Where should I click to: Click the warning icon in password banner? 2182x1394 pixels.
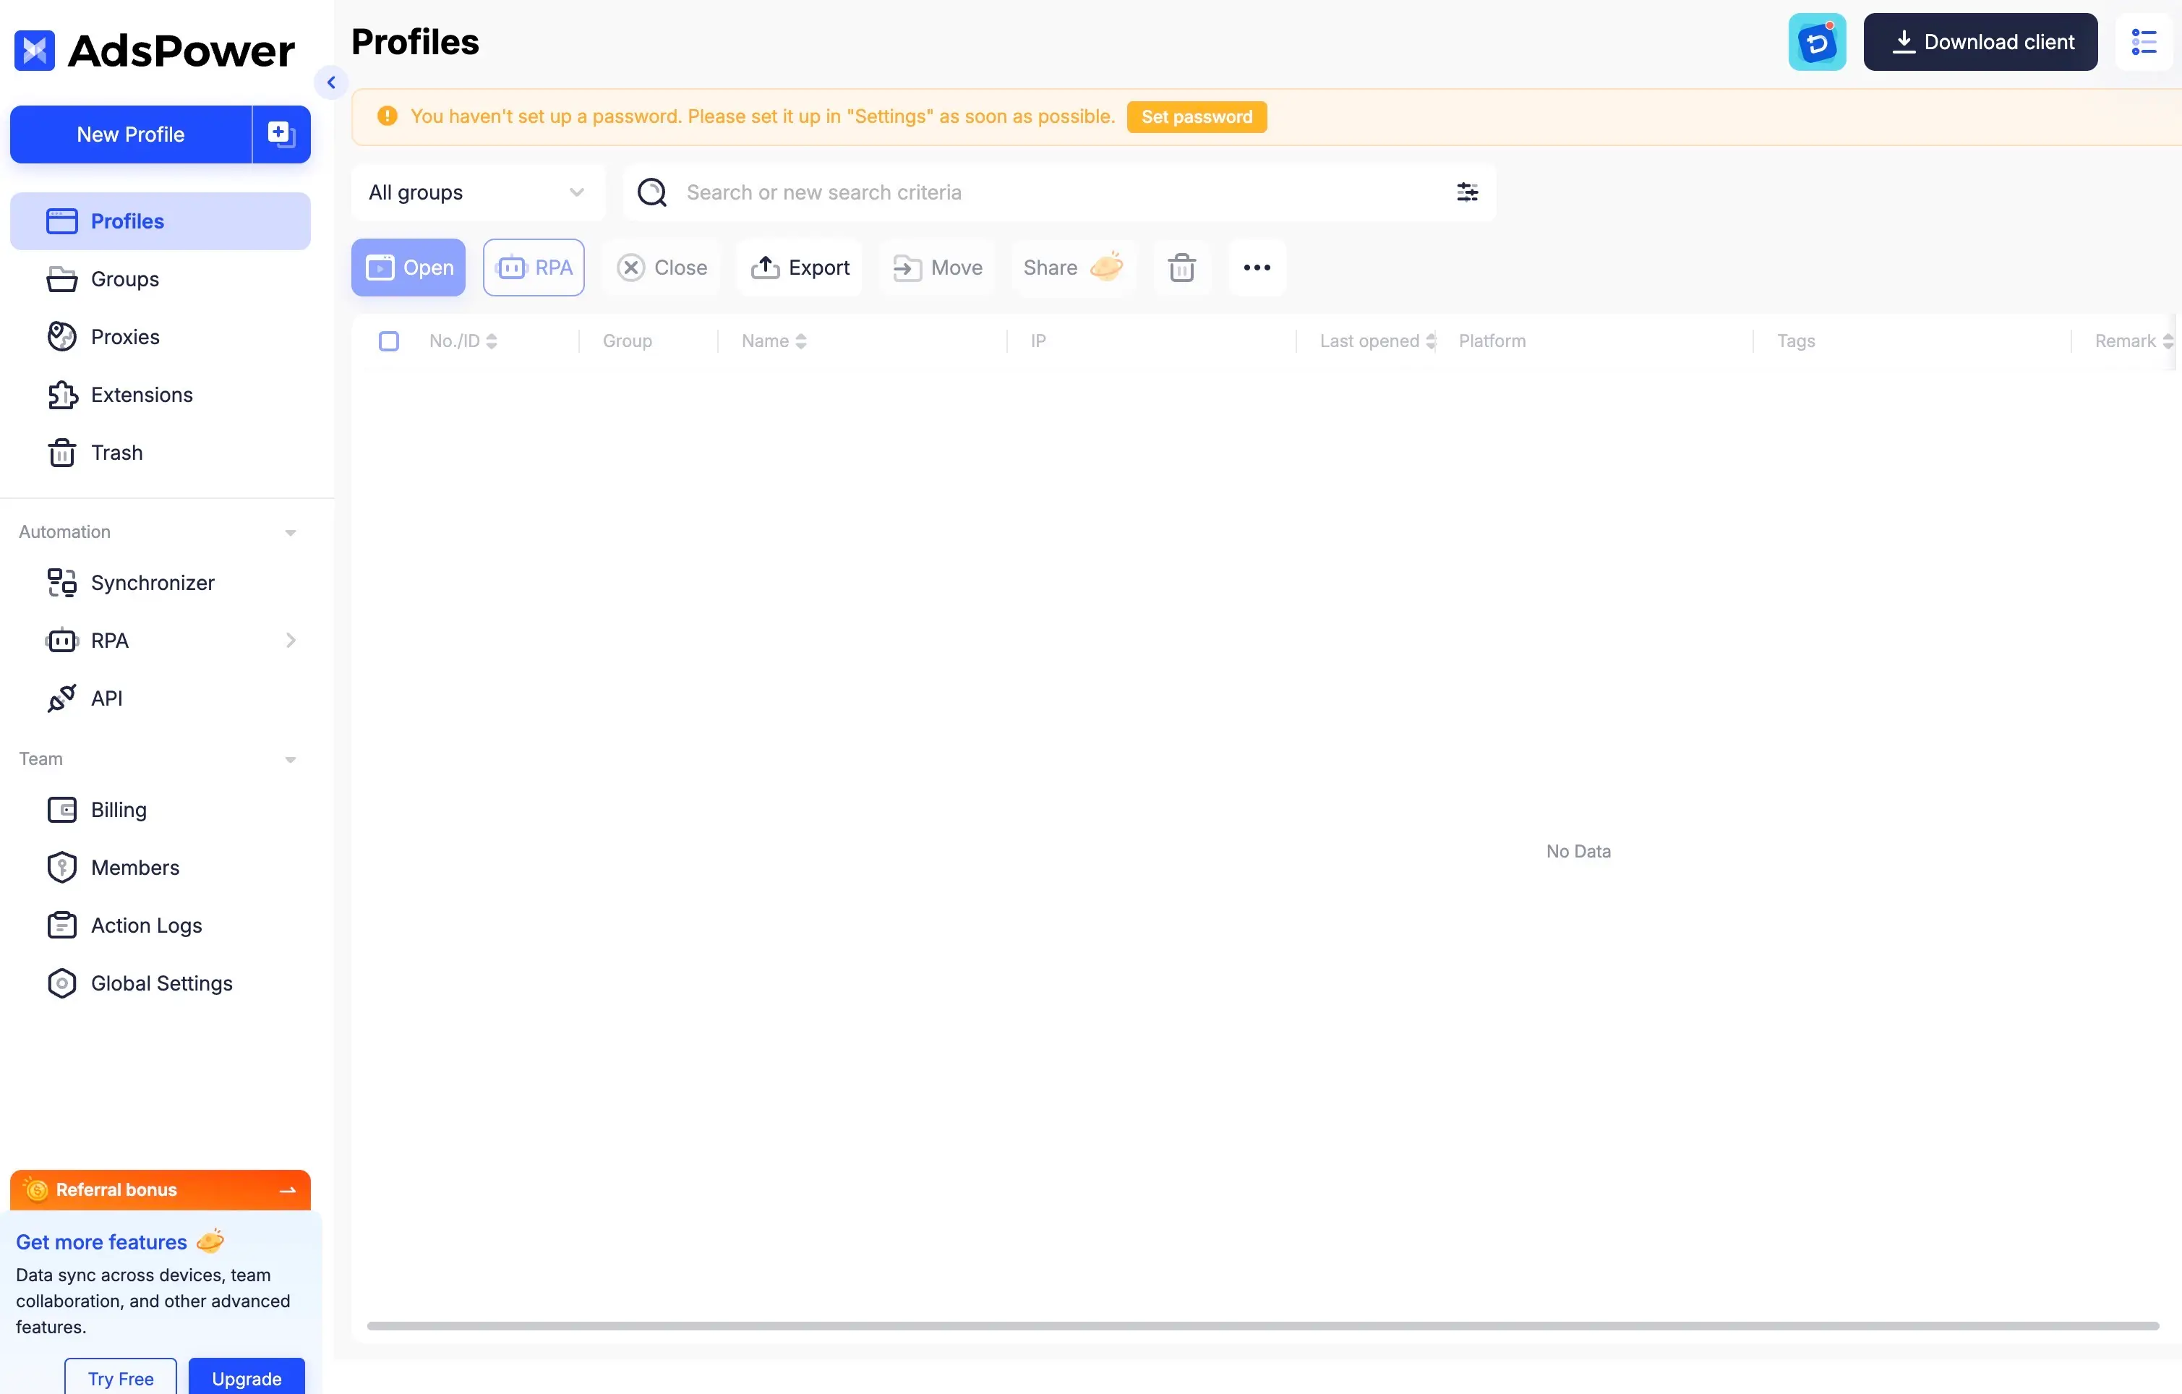387,116
